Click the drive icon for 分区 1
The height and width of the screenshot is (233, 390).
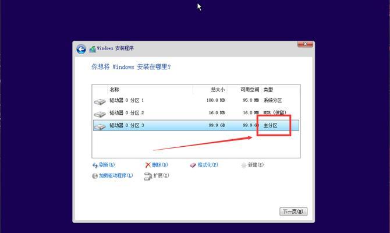click(100, 101)
